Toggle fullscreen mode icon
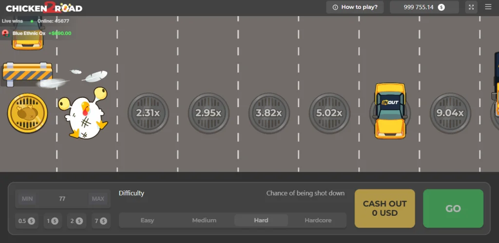Screen dimensions: 499x243 (471, 7)
